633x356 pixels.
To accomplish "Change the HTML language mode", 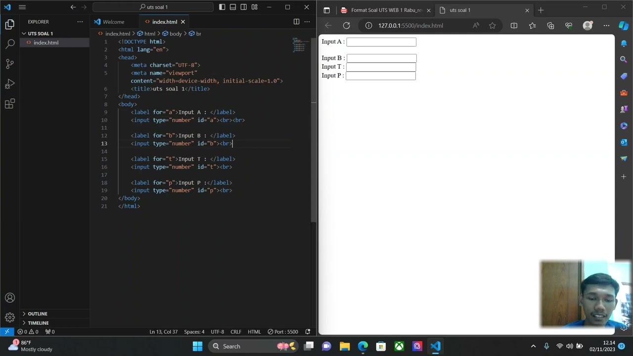I will pos(254,332).
